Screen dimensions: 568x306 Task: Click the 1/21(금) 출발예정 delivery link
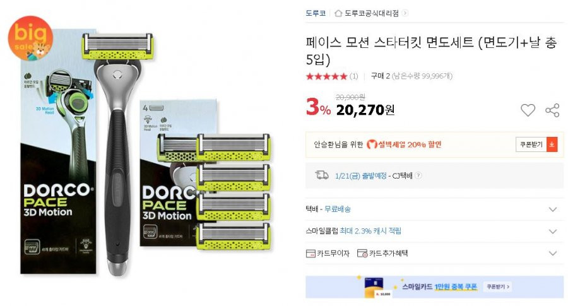[x=360, y=176]
